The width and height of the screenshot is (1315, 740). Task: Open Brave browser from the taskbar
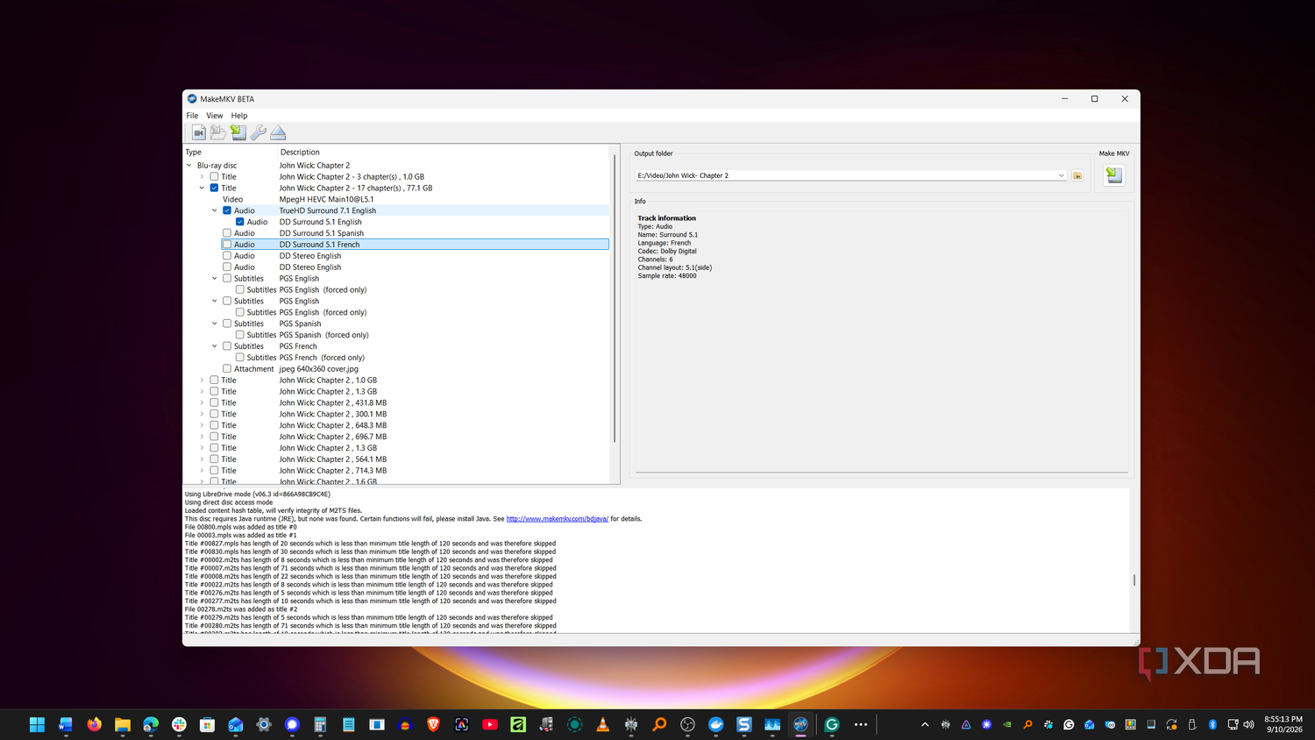coord(433,724)
